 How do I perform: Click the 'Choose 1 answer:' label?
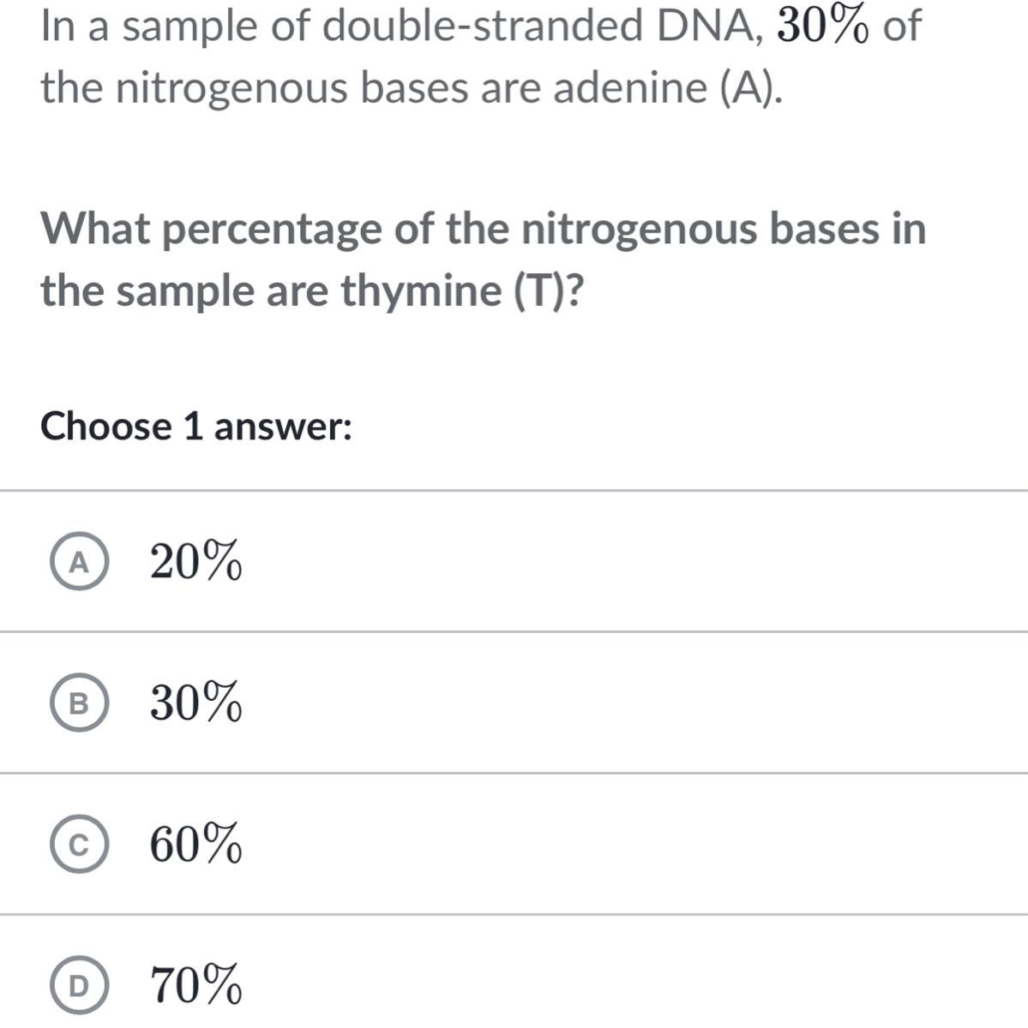(x=196, y=426)
